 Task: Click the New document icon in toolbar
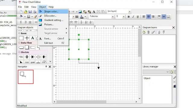(21, 12)
